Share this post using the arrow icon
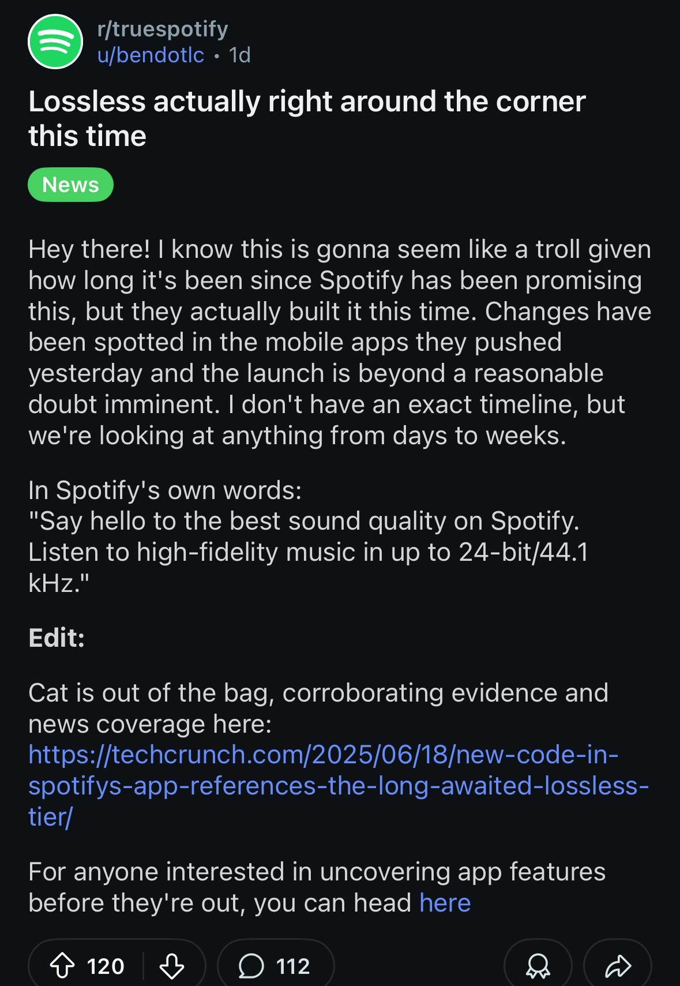The image size is (680, 986). coord(618,966)
